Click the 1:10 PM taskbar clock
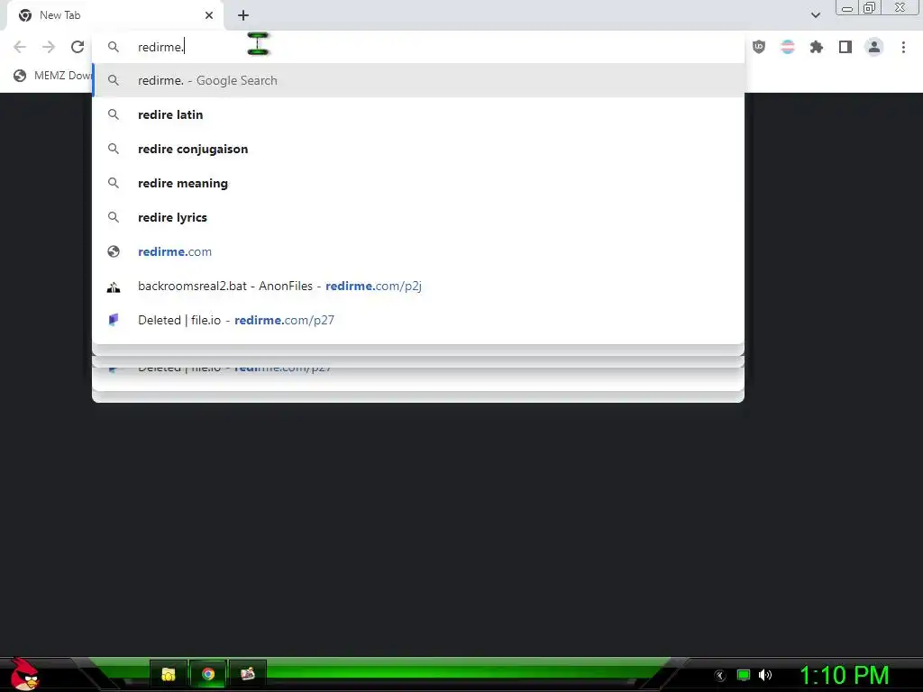 (844, 675)
